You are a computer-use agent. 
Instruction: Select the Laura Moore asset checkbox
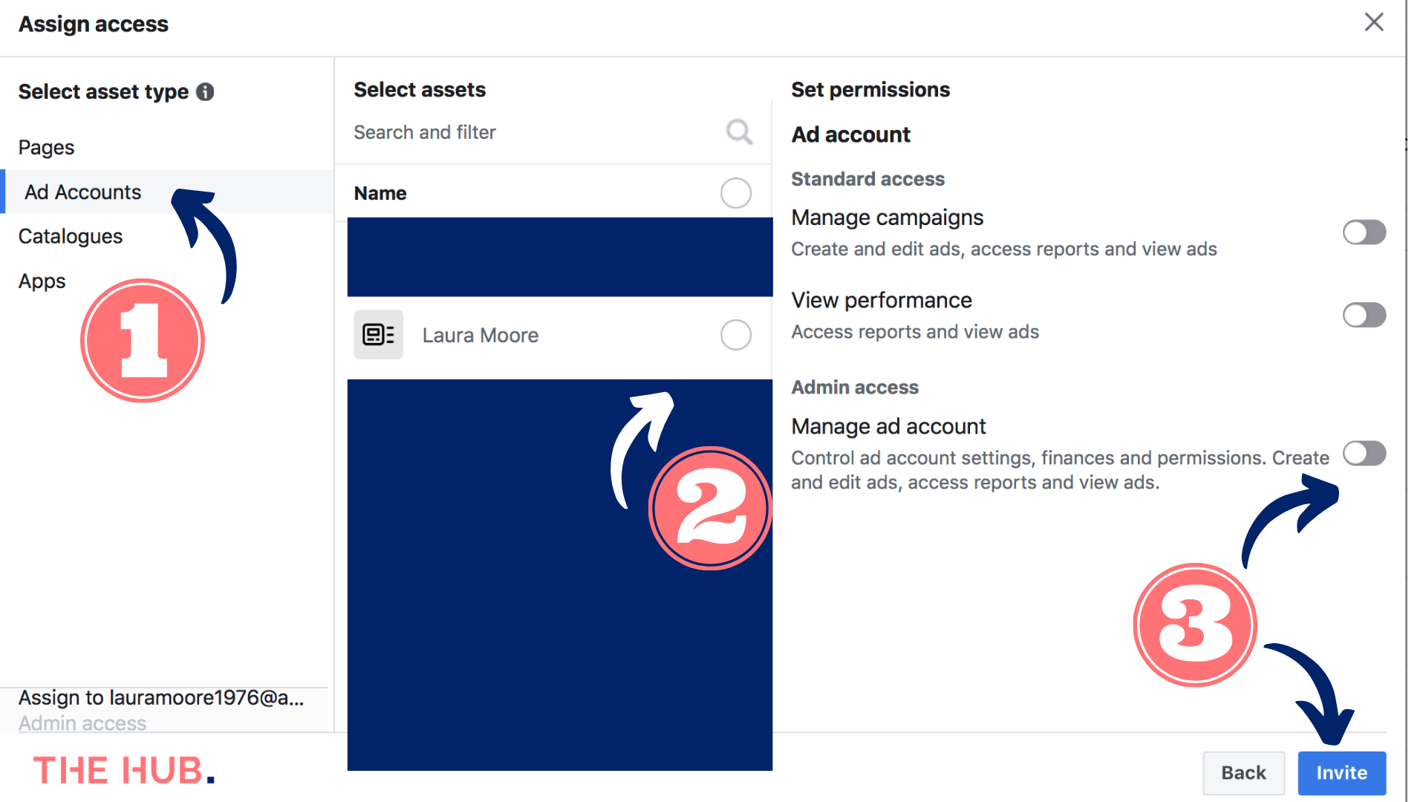pos(735,334)
